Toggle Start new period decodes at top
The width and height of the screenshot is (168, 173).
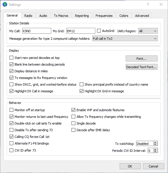[12, 57]
